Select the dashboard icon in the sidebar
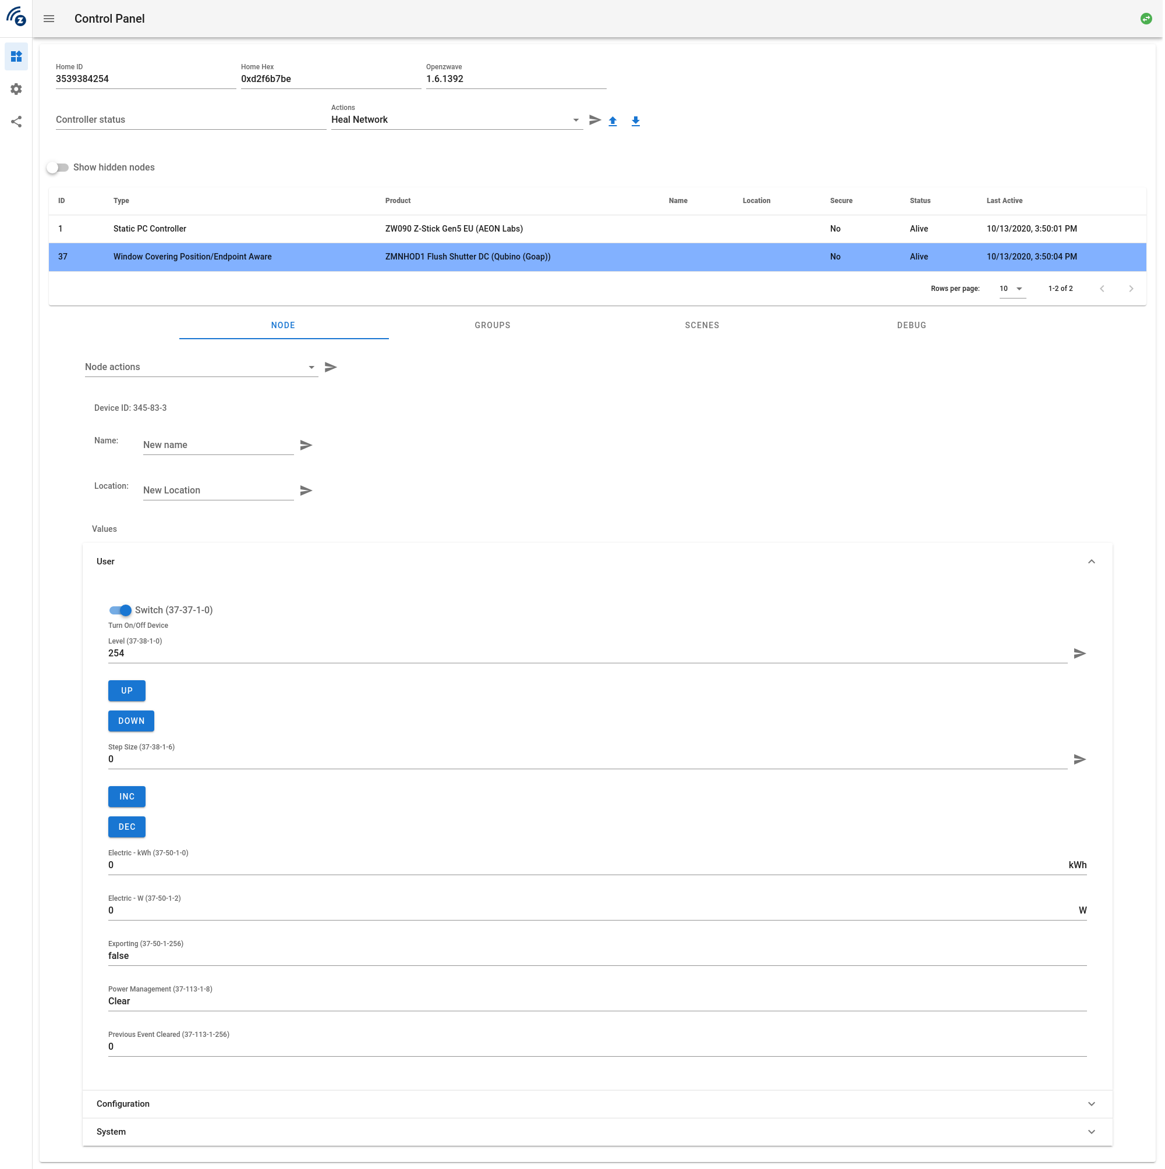Image resolution: width=1165 pixels, height=1169 pixels. coord(16,56)
